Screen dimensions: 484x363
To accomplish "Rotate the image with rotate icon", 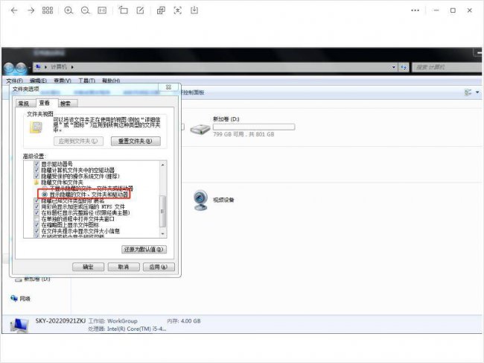I will pyautogui.click(x=123, y=10).
